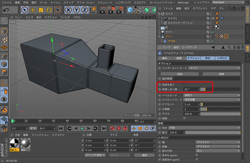Select the Mat.1 material thumbnail

15,143
